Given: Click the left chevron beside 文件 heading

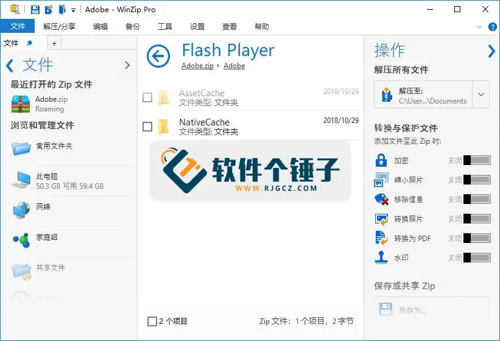Looking at the screenshot, I should tap(10, 66).
